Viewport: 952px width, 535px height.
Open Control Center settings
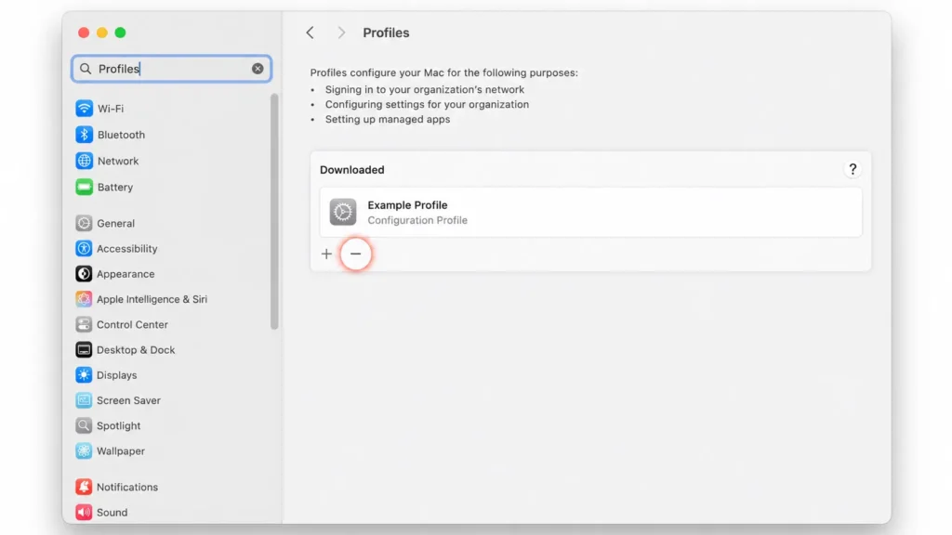pos(122,324)
